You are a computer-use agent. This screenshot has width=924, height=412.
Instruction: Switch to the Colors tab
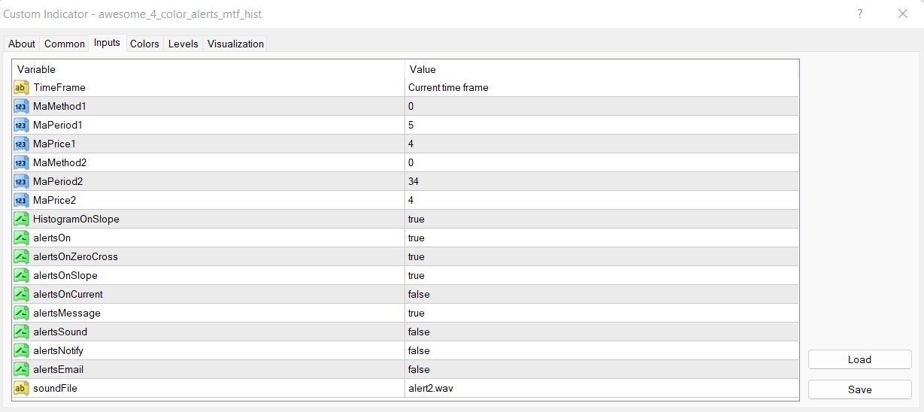(x=144, y=44)
